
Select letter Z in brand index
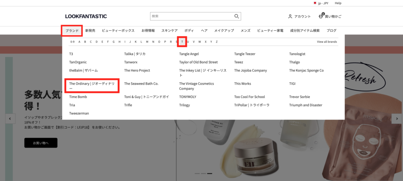[x=217, y=42]
